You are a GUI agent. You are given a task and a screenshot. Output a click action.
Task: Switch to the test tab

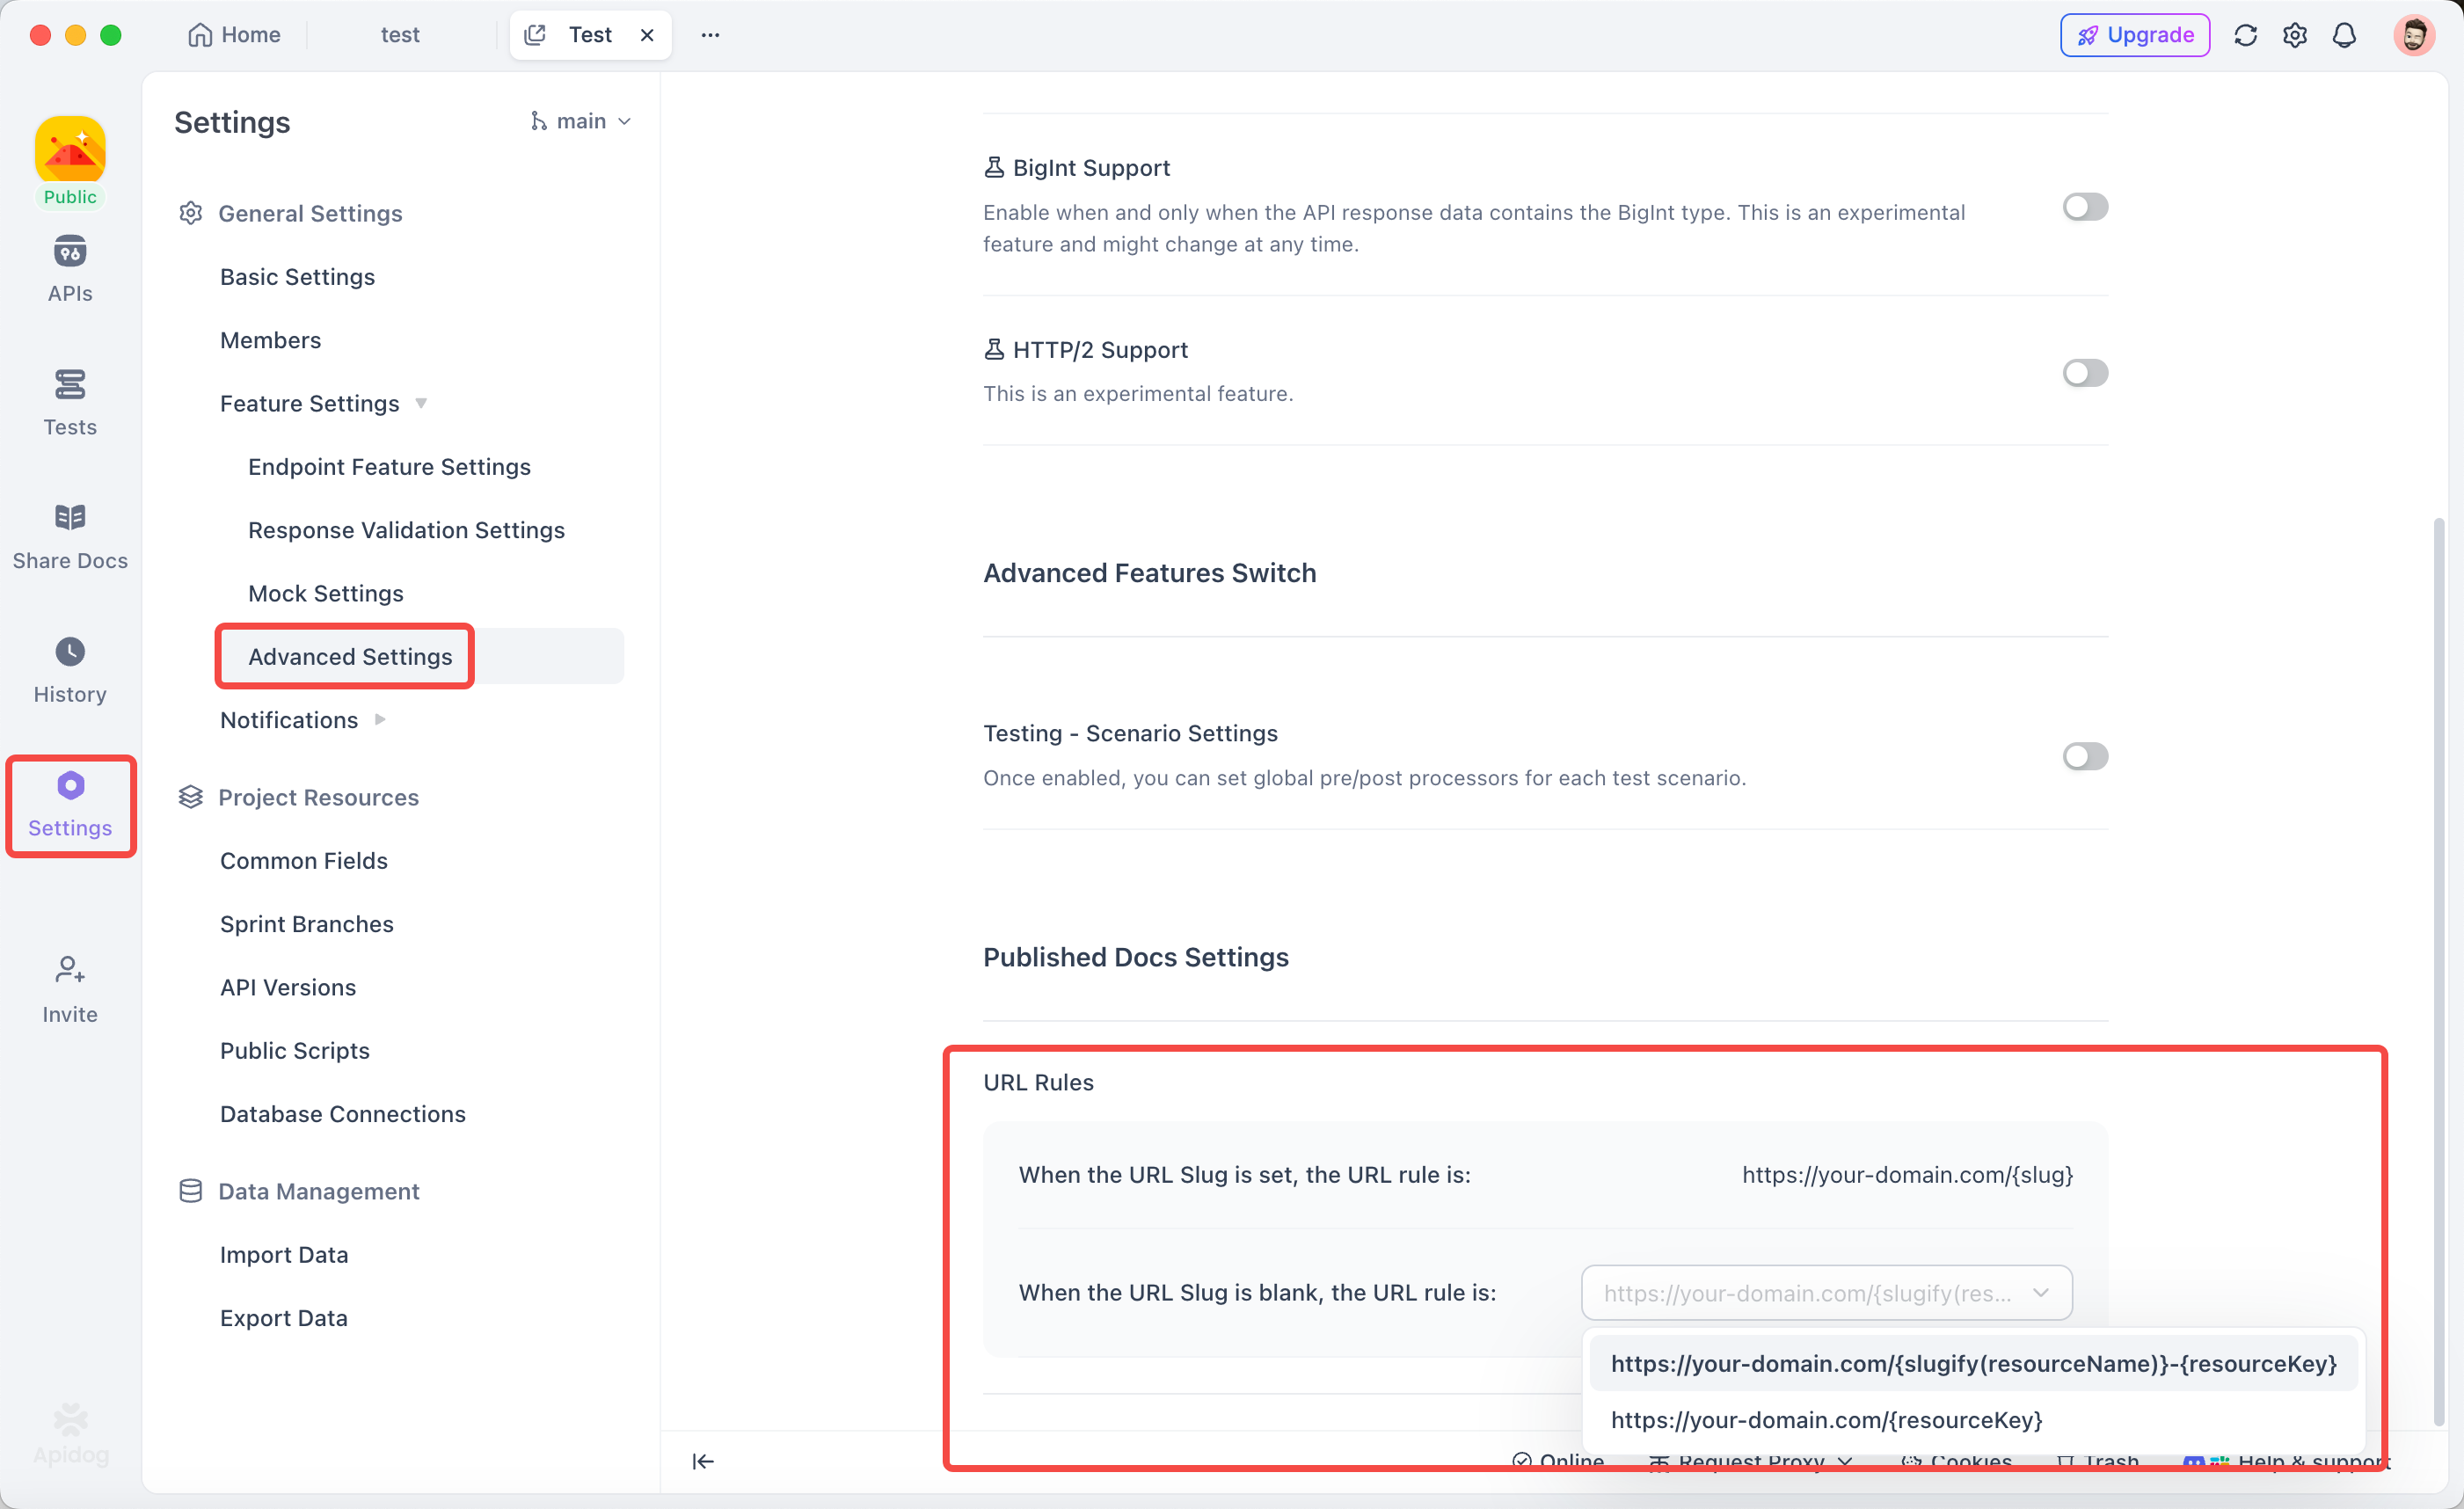pyautogui.click(x=400, y=35)
